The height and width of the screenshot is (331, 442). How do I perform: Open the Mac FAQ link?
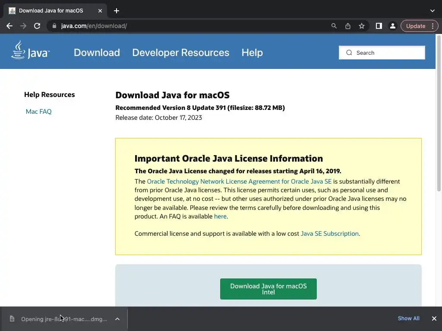tap(38, 112)
